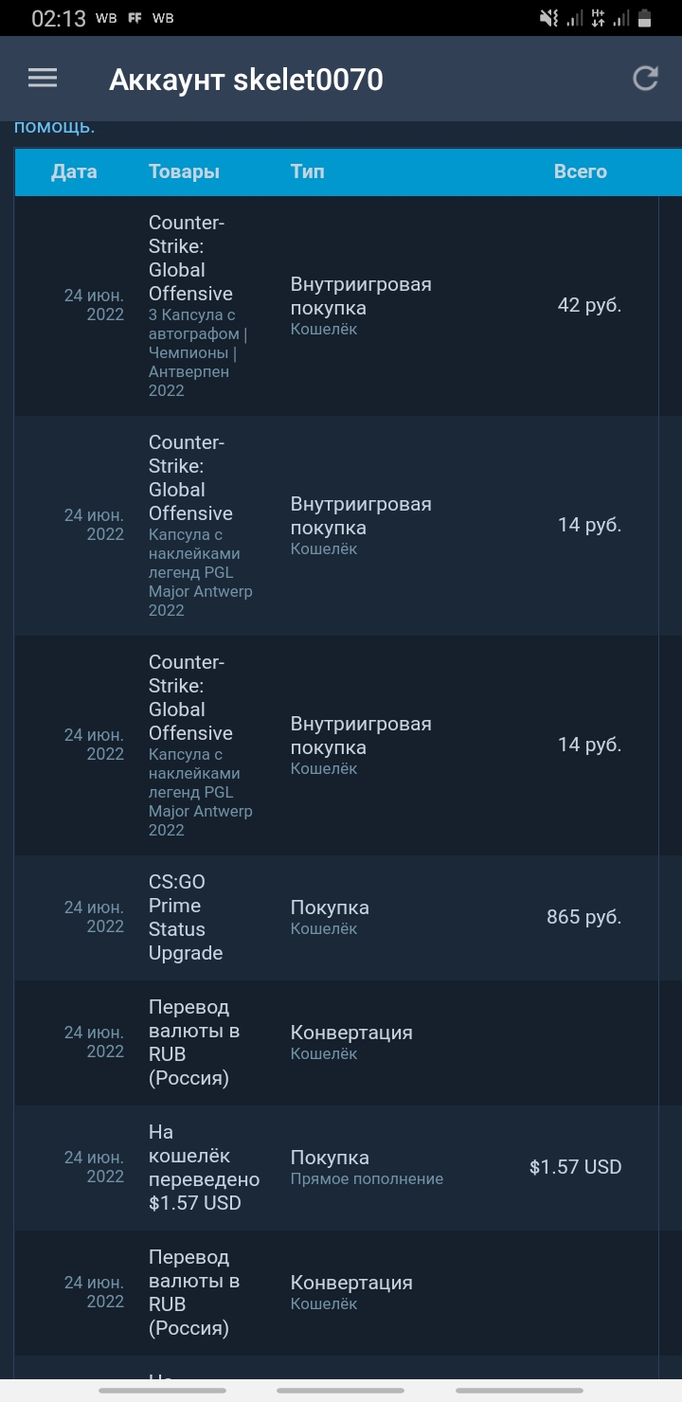
Task: Open the 865 руб. purchase total
Action: (583, 917)
